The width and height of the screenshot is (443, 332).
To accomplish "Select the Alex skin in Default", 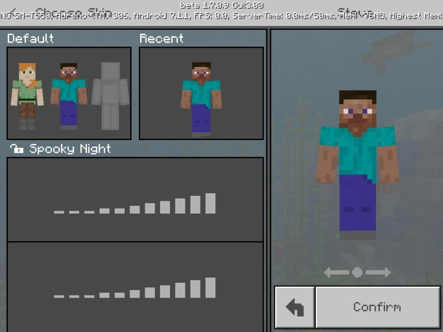I will pyautogui.click(x=27, y=96).
